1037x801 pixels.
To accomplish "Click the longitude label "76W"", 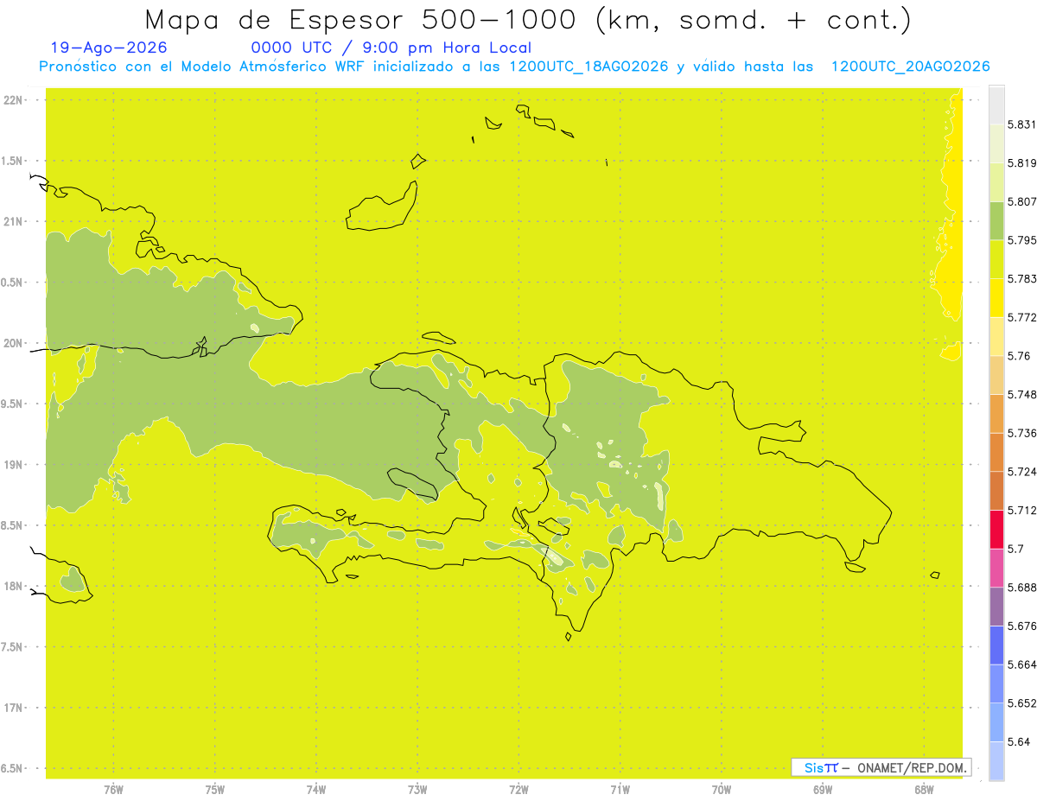I will coord(113,789).
